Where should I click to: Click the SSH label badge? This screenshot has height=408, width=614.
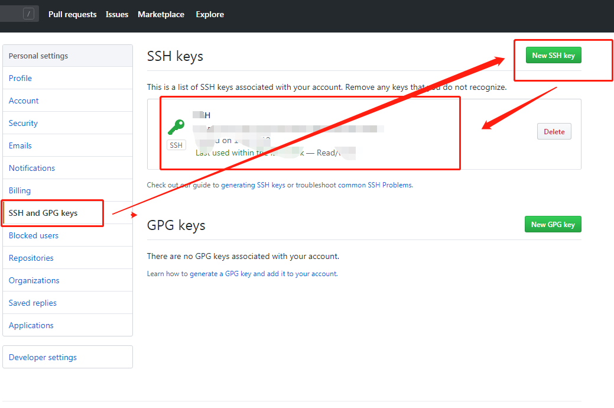(176, 145)
